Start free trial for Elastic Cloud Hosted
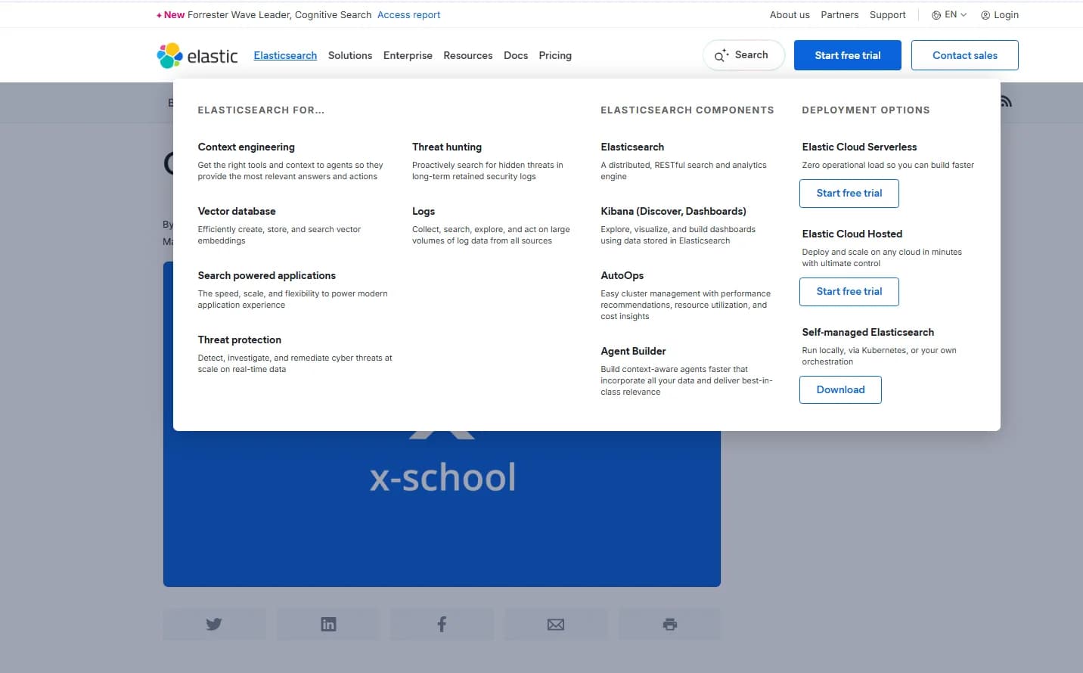The image size is (1083, 673). click(x=849, y=291)
